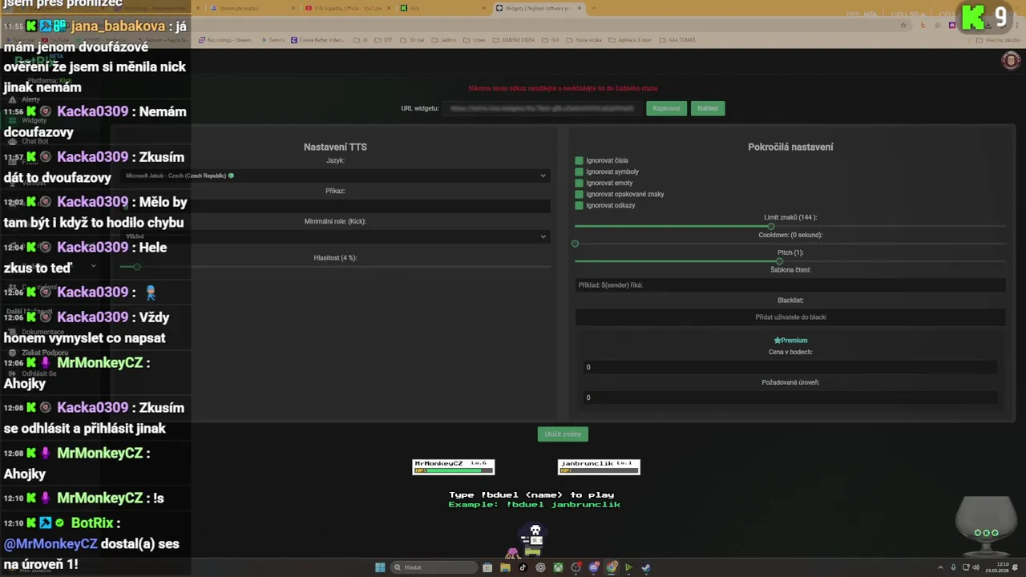Open the volume control in the system tray
Viewport: 1026px width, 577px height.
976,567
